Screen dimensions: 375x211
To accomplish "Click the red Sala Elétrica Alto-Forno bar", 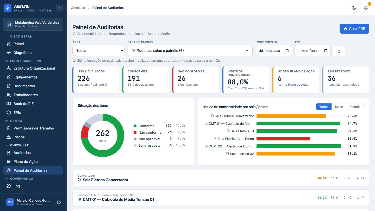I will pos(283,139).
